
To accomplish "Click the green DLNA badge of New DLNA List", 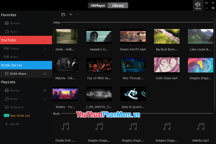I will (6, 116).
